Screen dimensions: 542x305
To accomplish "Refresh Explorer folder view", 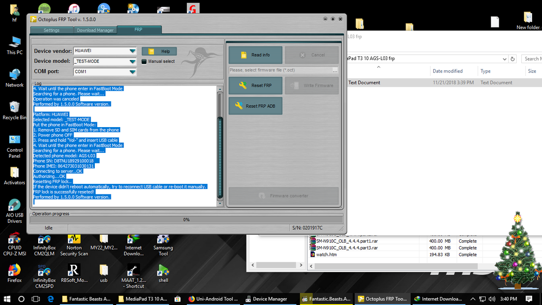I will (513, 59).
